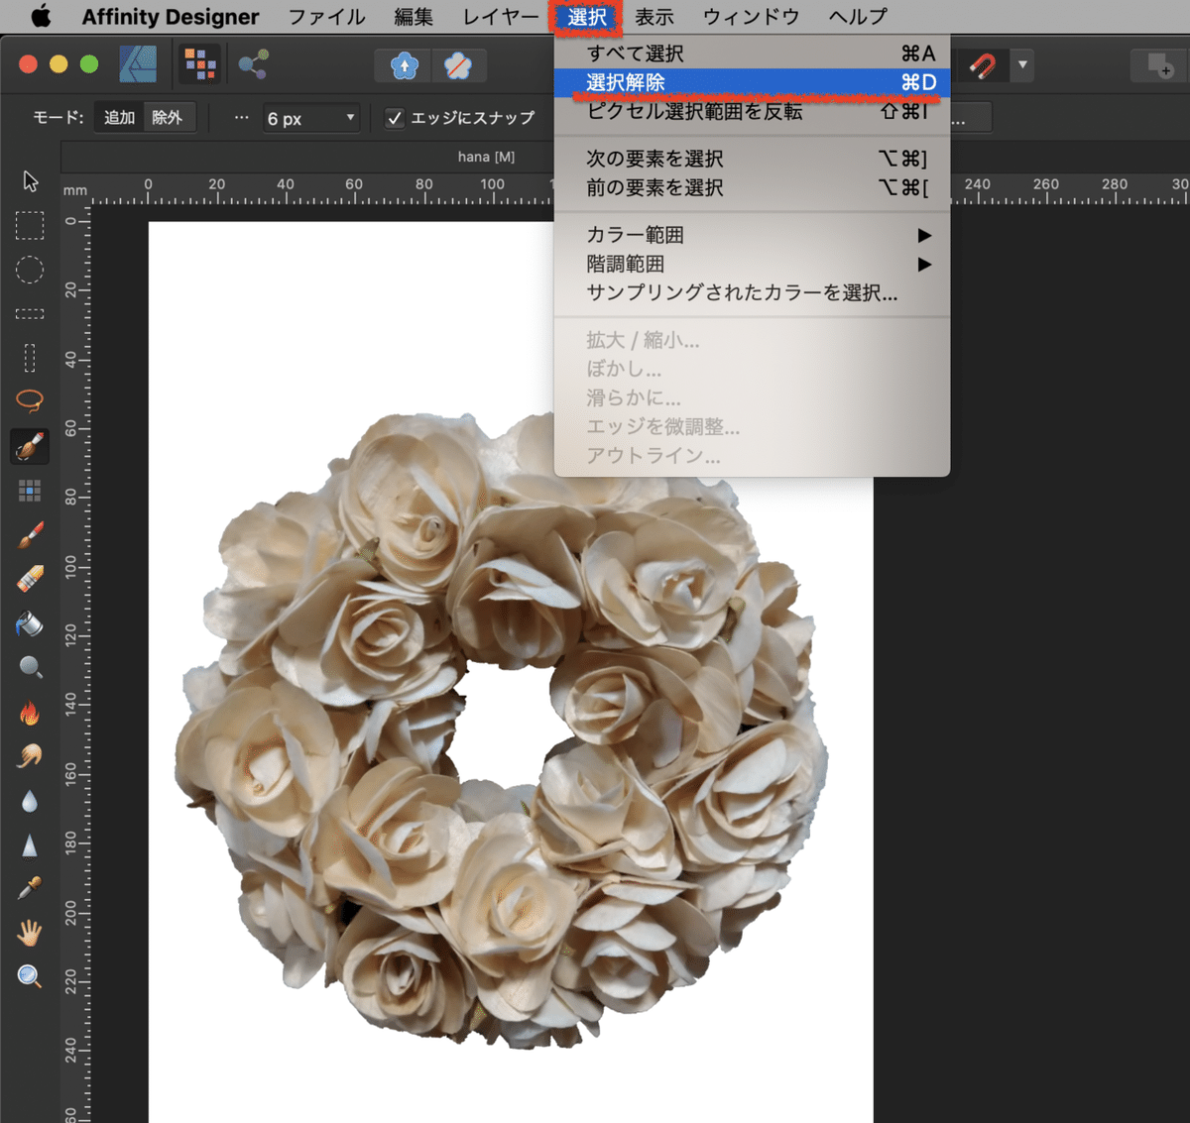This screenshot has height=1123, width=1190.
Task: Select the Freehand Selection lasso tool
Action: point(30,400)
